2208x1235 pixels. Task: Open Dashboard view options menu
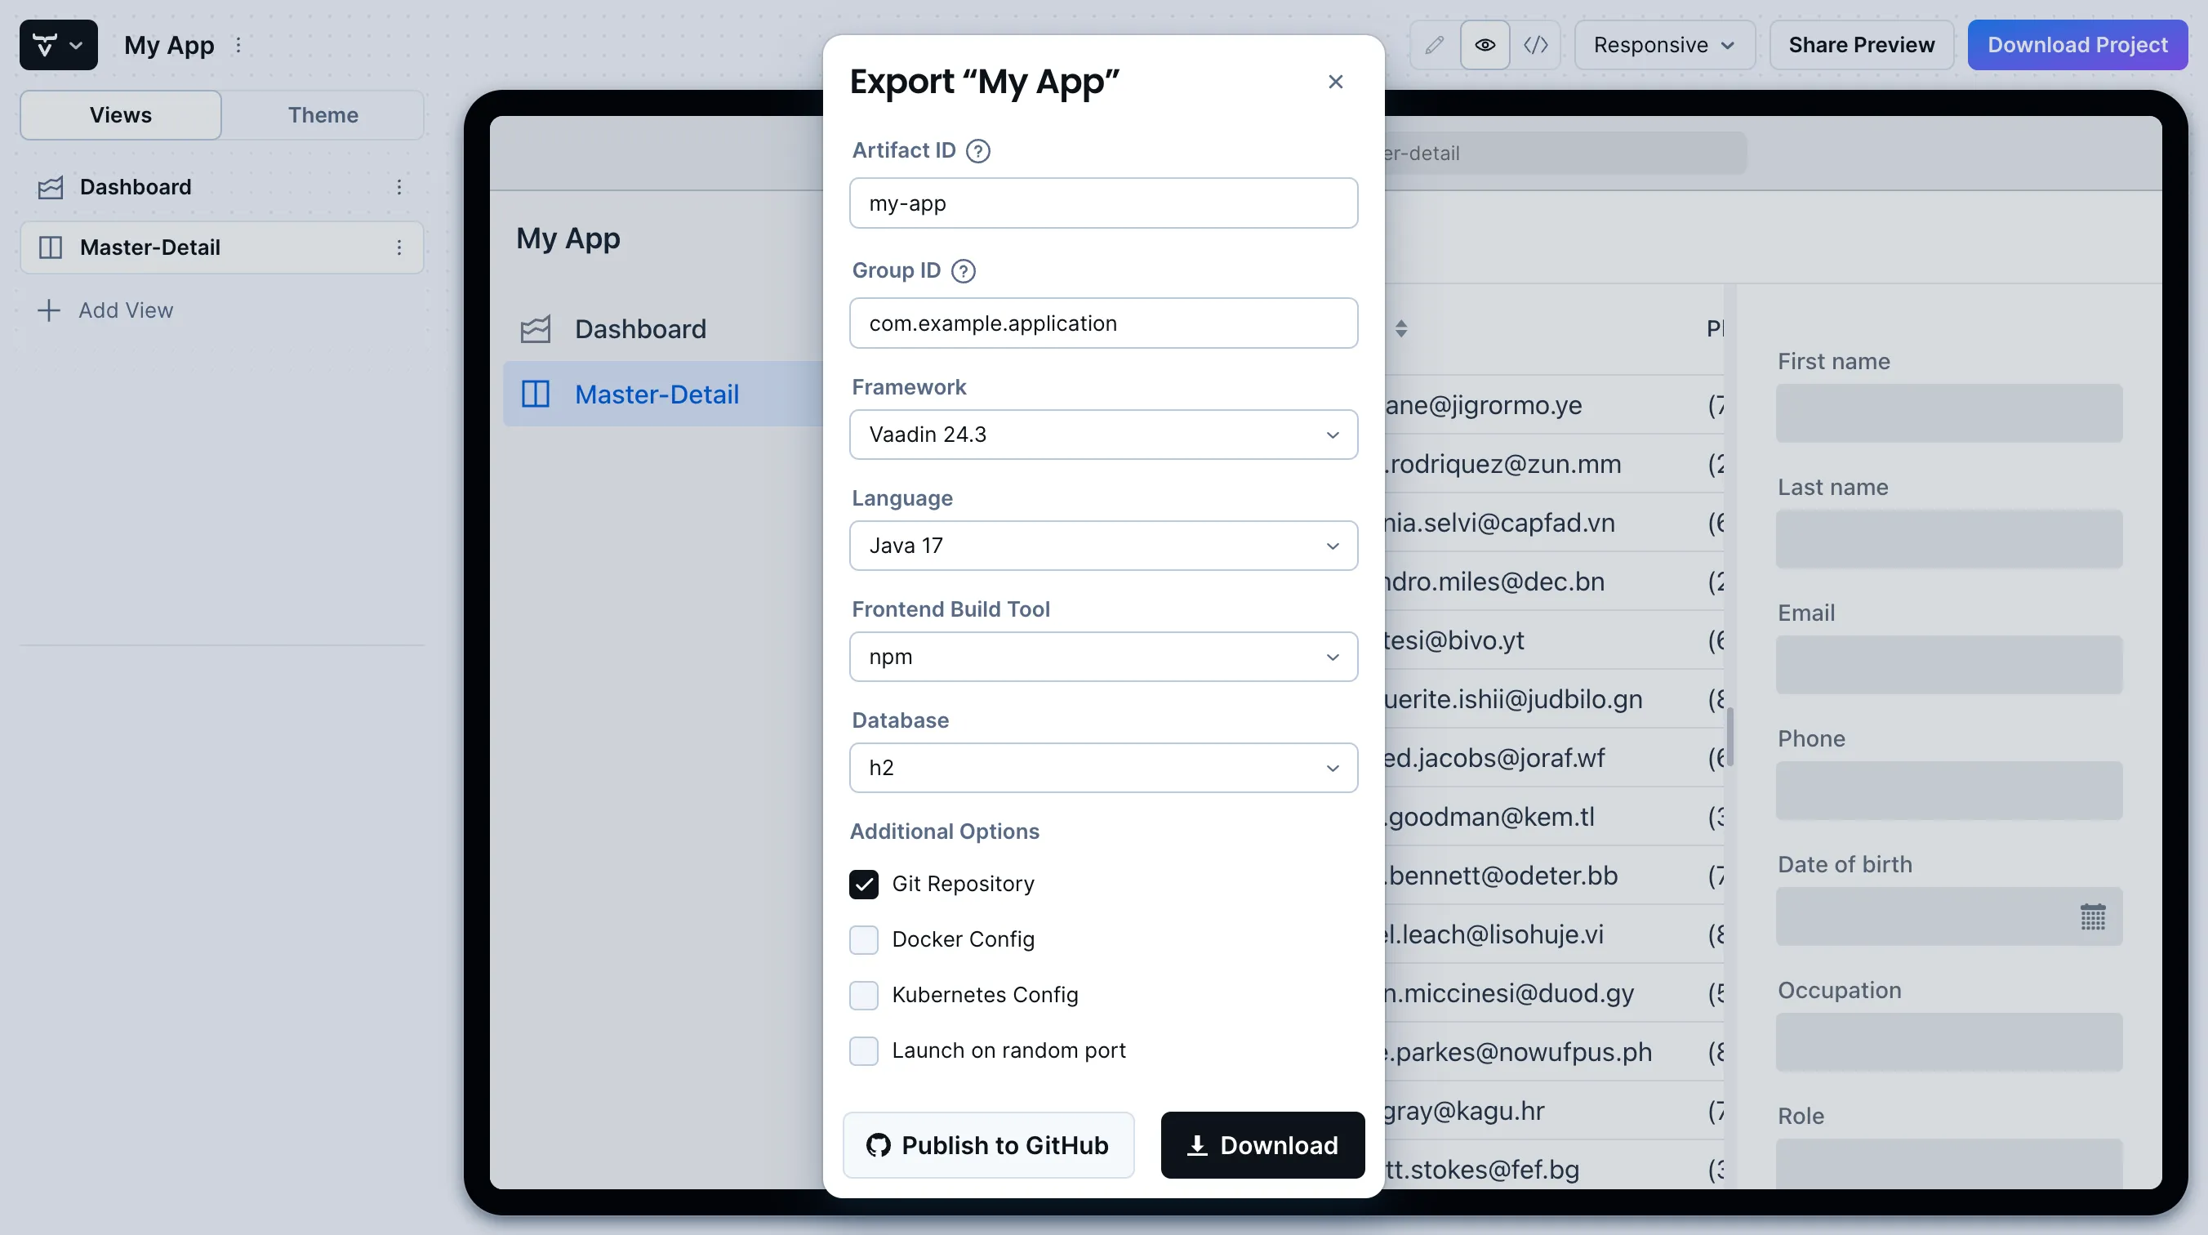398,187
